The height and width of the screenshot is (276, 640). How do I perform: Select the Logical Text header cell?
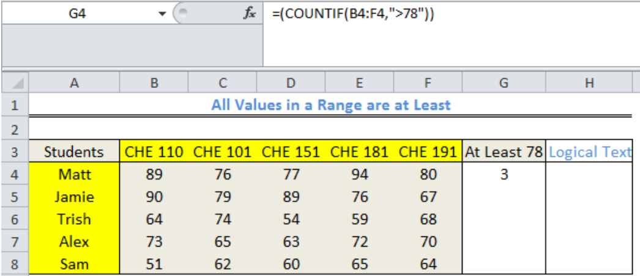pos(589,152)
